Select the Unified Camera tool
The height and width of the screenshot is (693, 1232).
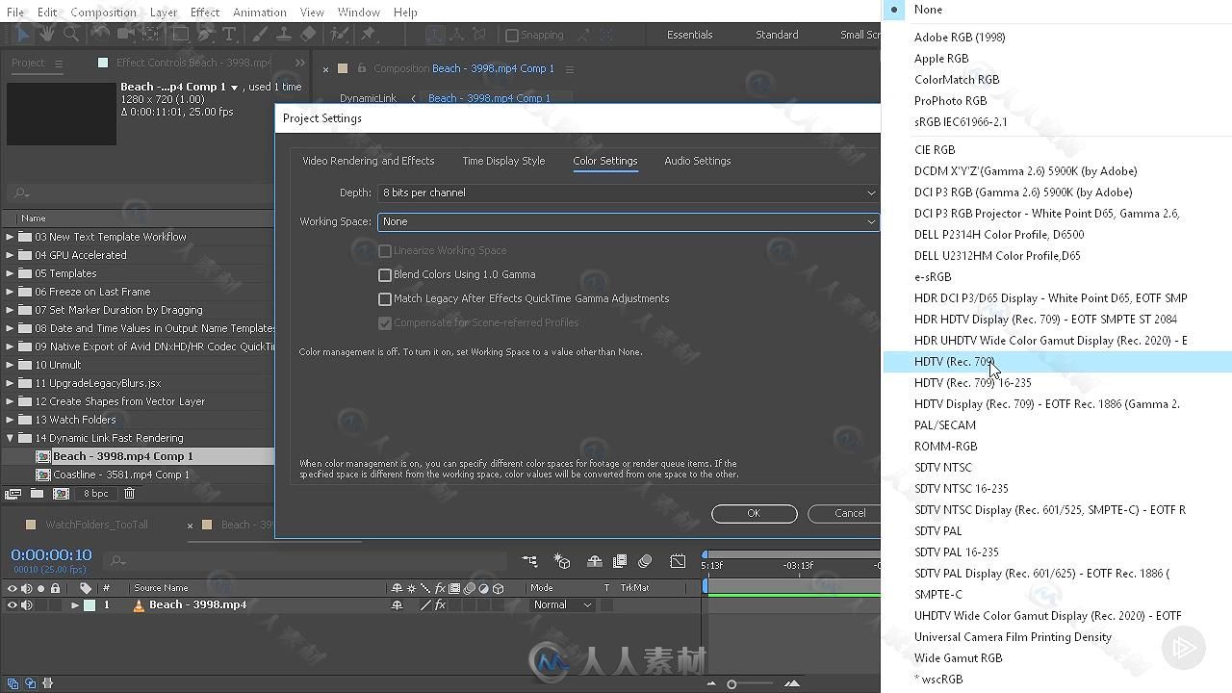coord(125,35)
